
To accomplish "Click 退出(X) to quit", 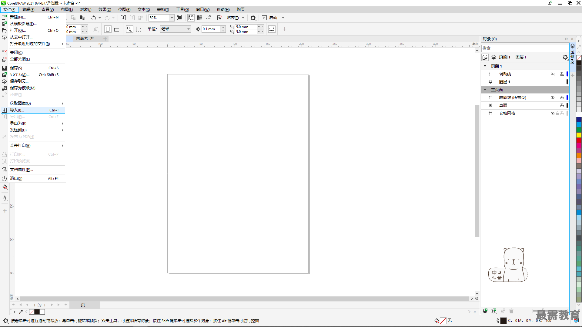I will point(33,179).
